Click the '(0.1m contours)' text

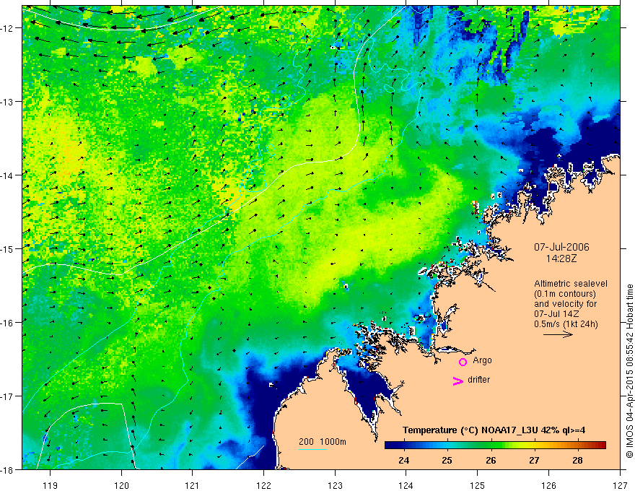click(565, 294)
